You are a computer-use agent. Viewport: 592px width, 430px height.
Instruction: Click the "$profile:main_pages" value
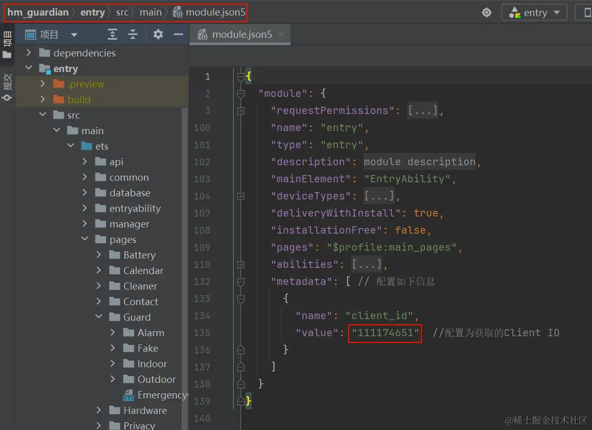(392, 247)
